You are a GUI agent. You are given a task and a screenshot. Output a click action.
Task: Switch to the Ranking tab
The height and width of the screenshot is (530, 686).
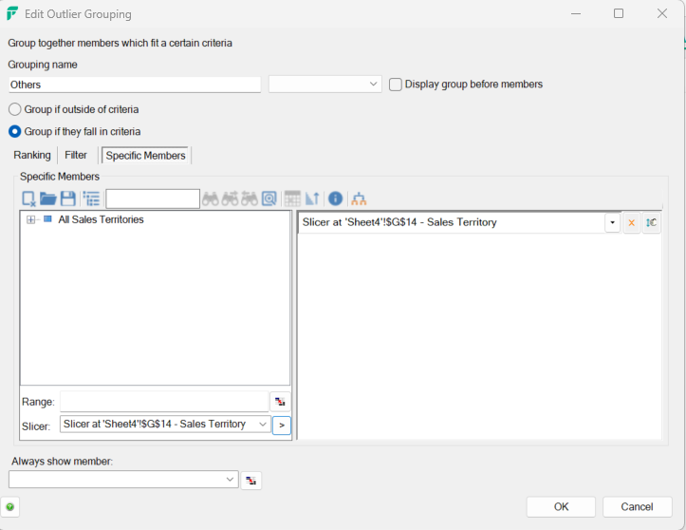tap(32, 155)
